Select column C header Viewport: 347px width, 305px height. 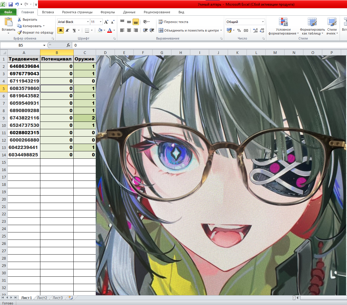coord(85,53)
